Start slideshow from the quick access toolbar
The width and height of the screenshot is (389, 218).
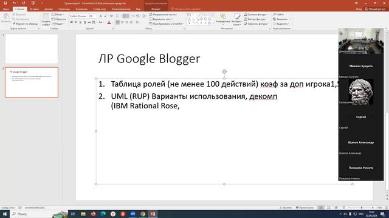coord(33,3)
